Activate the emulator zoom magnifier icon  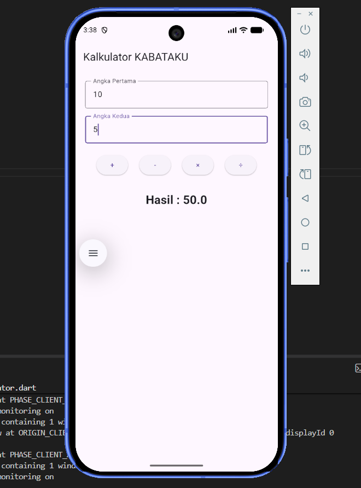pyautogui.click(x=305, y=125)
